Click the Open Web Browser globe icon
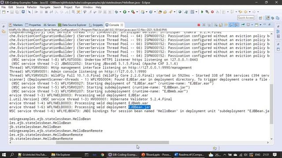This screenshot has height=158, width=282. coord(180,12)
